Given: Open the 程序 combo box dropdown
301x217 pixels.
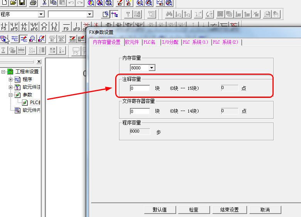Looking at the screenshot, I should point(41,14).
